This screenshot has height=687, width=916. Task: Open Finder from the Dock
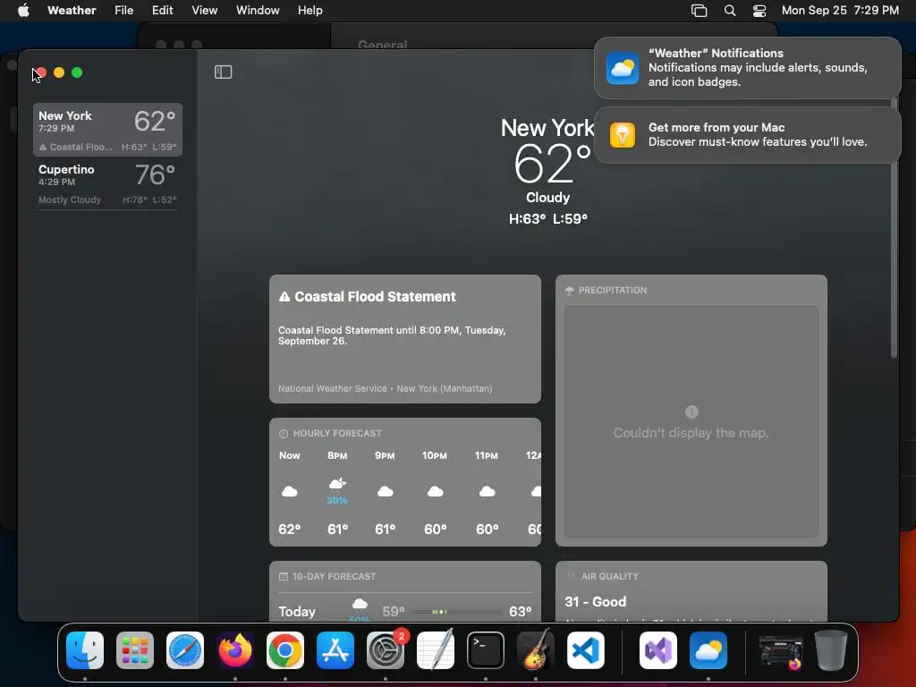(85, 650)
